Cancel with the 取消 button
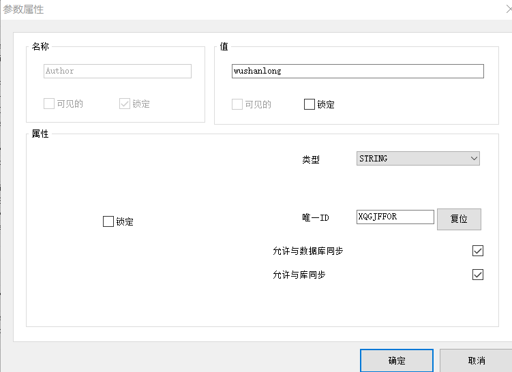512x372 pixels. pos(477,360)
